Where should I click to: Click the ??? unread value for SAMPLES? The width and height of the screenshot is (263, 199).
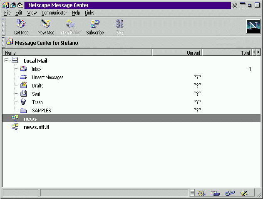click(x=197, y=110)
